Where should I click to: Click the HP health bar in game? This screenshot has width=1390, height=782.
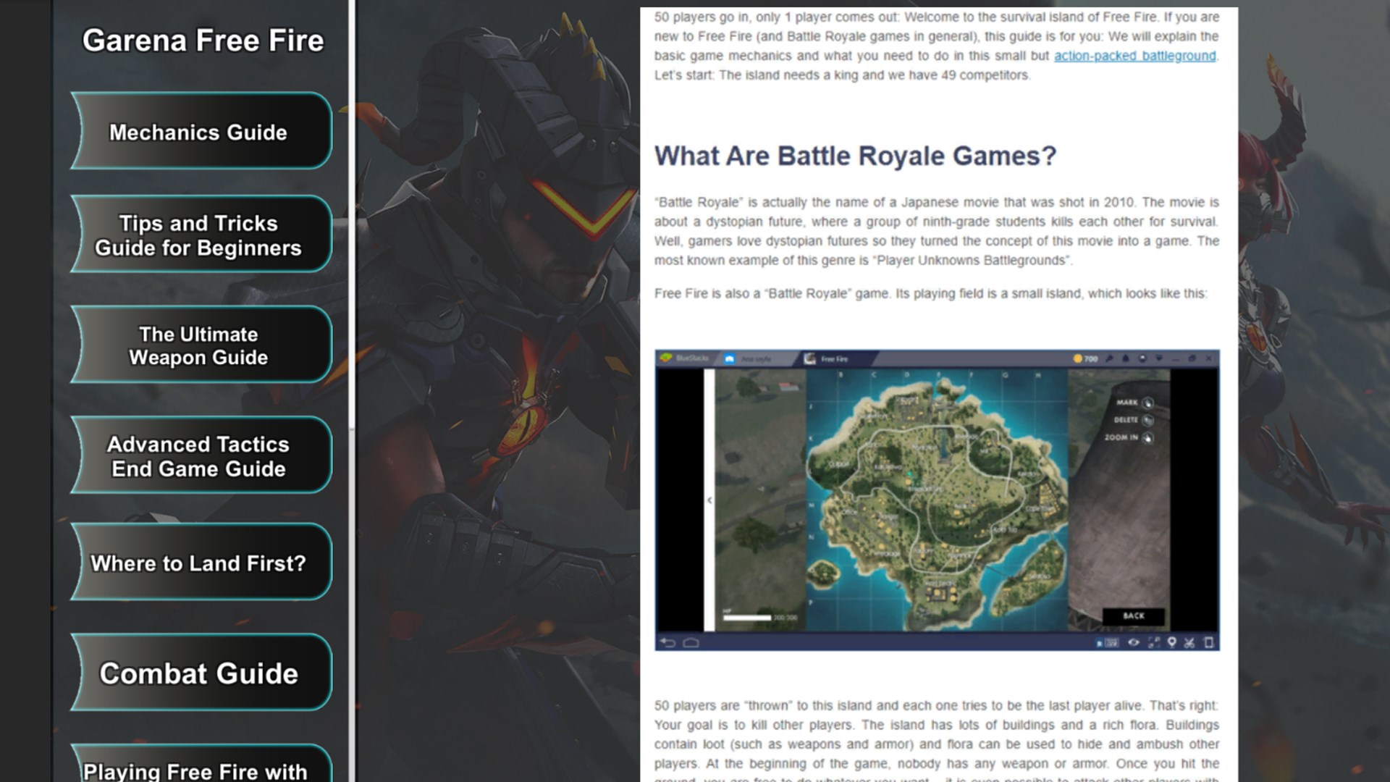pyautogui.click(x=748, y=618)
